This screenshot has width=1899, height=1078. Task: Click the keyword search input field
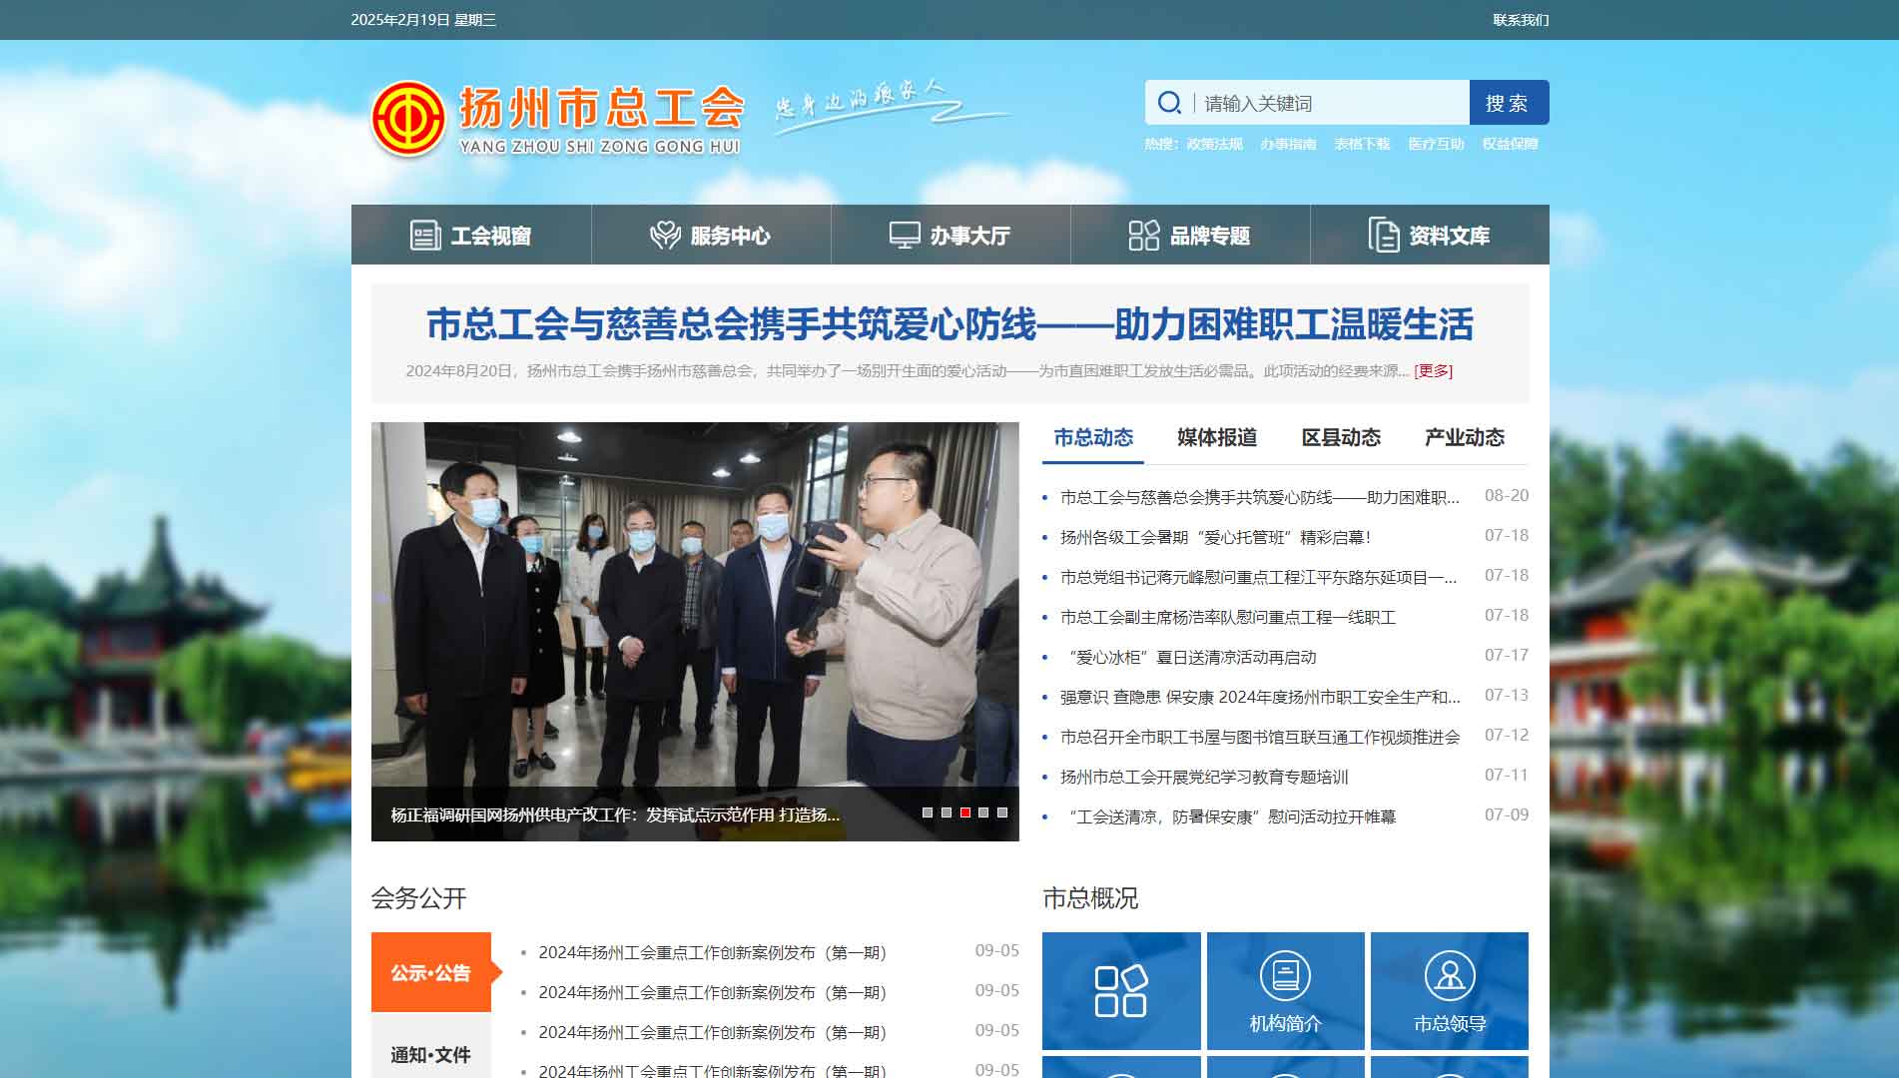pos(1331,103)
